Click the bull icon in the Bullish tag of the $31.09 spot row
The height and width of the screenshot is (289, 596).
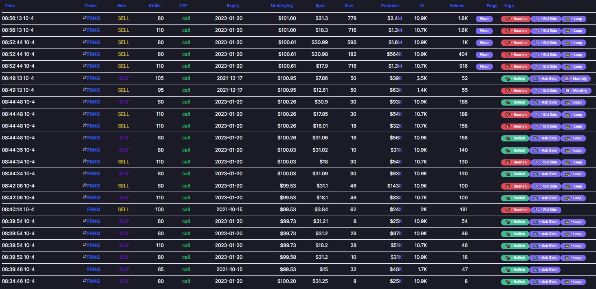click(x=507, y=174)
